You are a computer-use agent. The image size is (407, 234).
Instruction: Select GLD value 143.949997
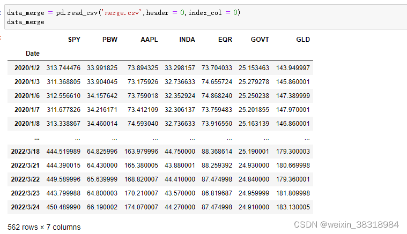(293, 68)
